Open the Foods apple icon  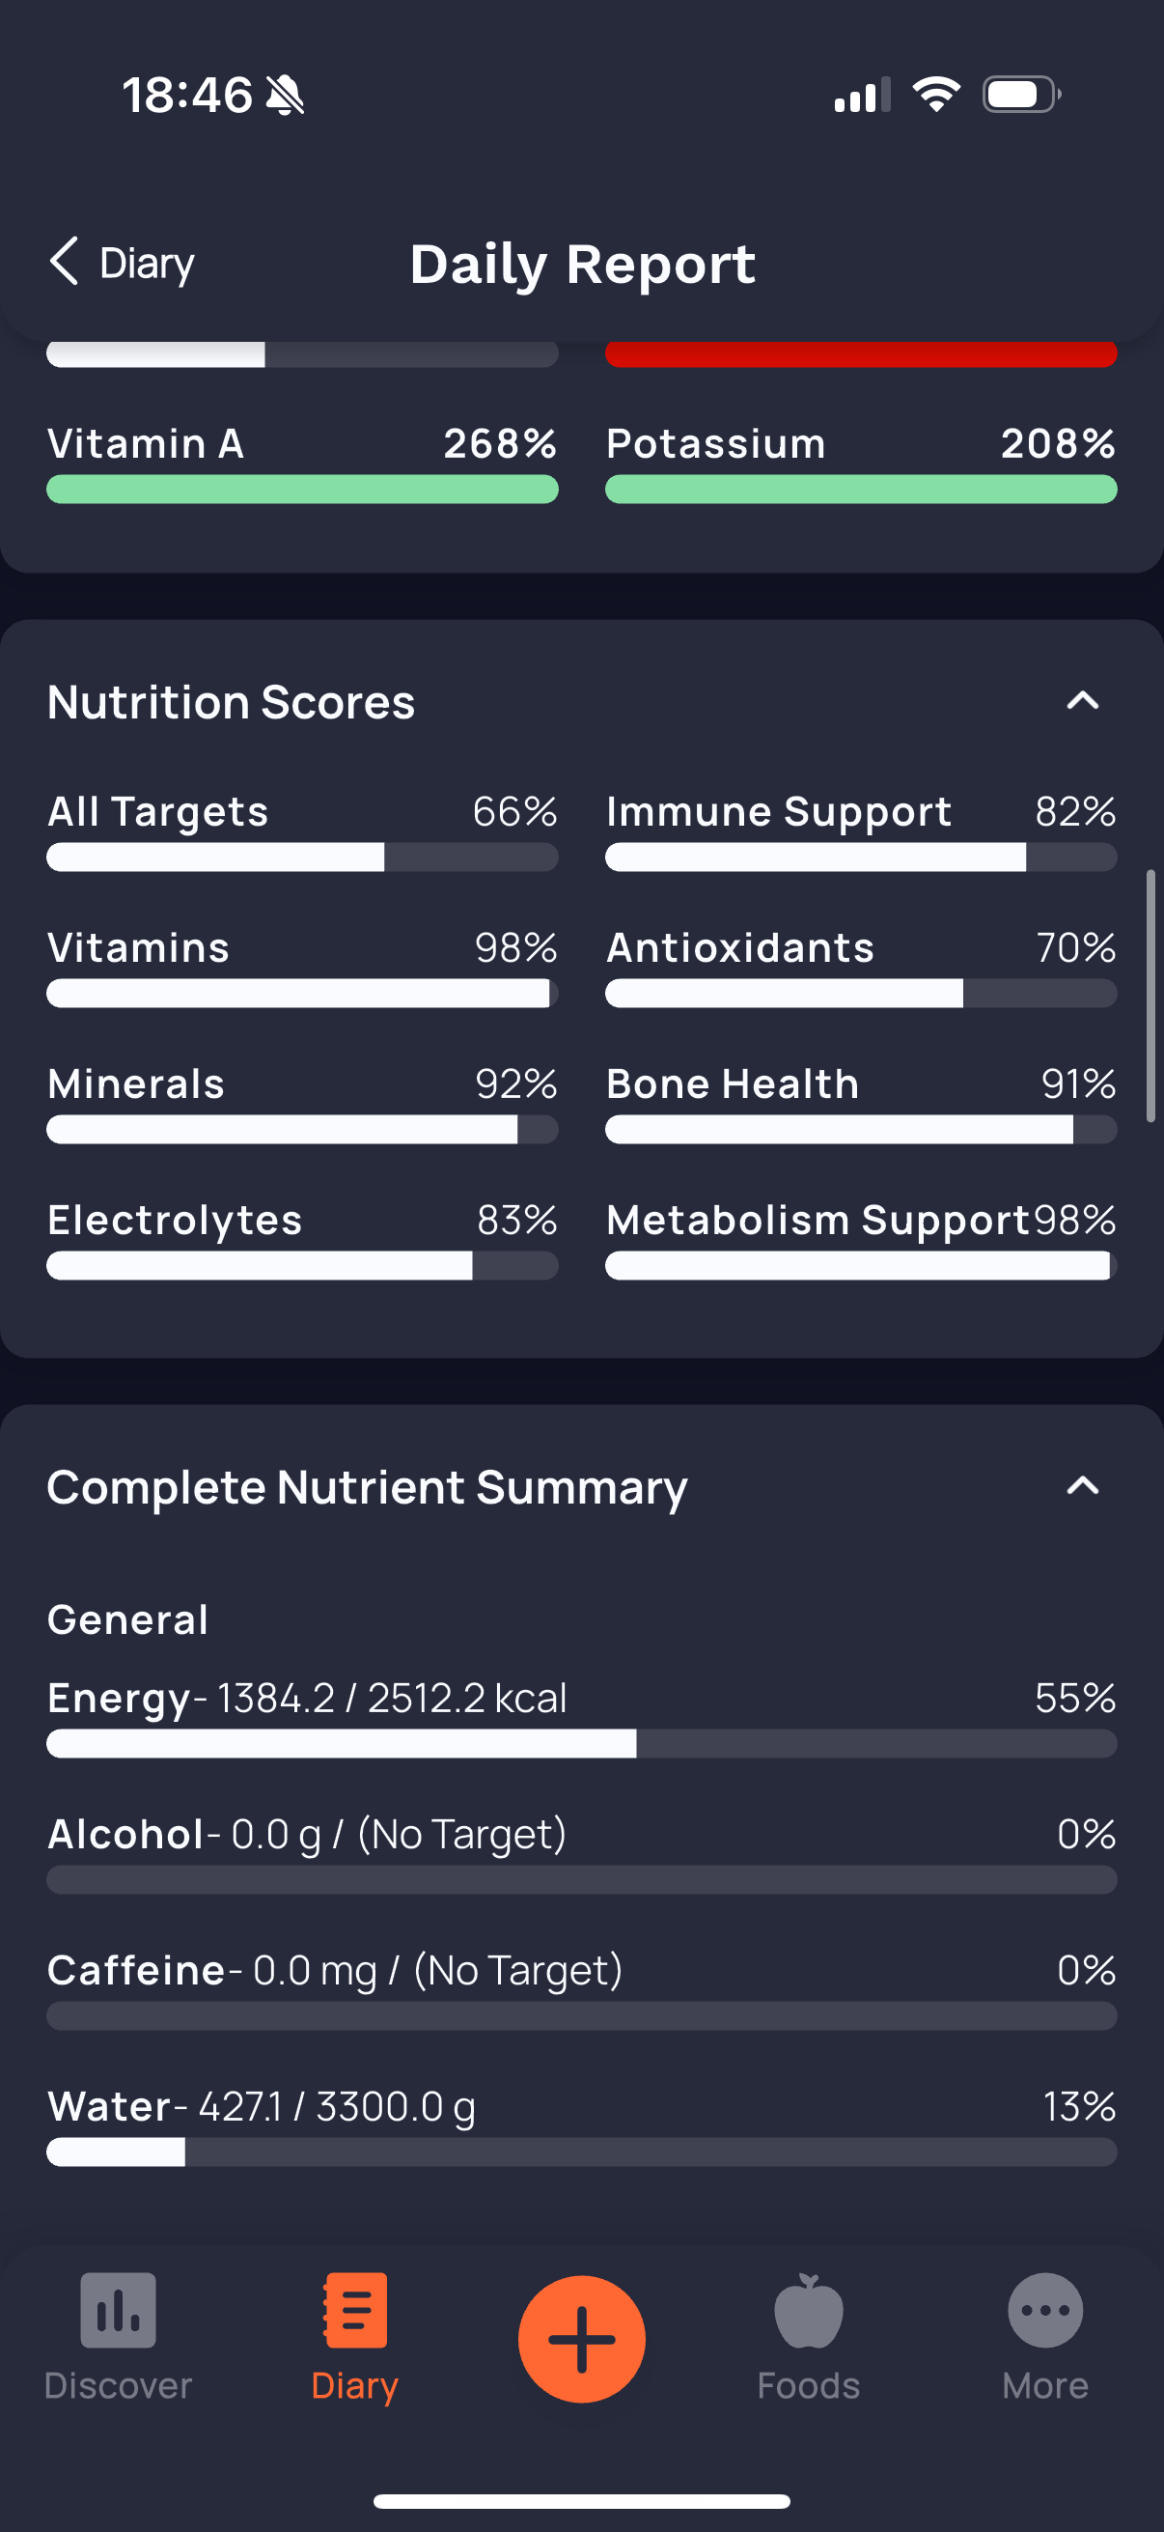(x=809, y=2310)
